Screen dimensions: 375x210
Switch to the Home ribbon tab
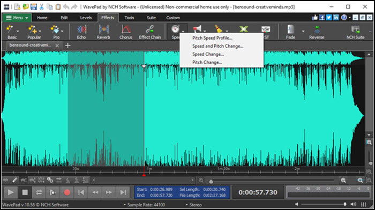point(42,18)
